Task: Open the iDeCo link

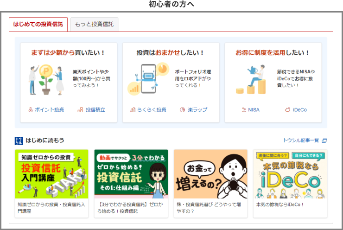Action: pos(300,109)
